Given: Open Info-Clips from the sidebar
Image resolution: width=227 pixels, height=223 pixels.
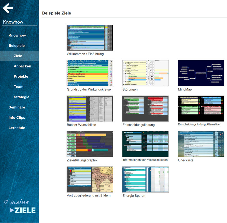Looking at the screenshot, I should click(x=17, y=118).
